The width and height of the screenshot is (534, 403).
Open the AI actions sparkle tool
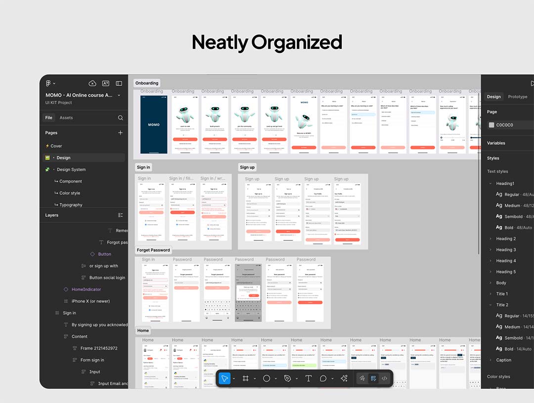click(x=345, y=378)
